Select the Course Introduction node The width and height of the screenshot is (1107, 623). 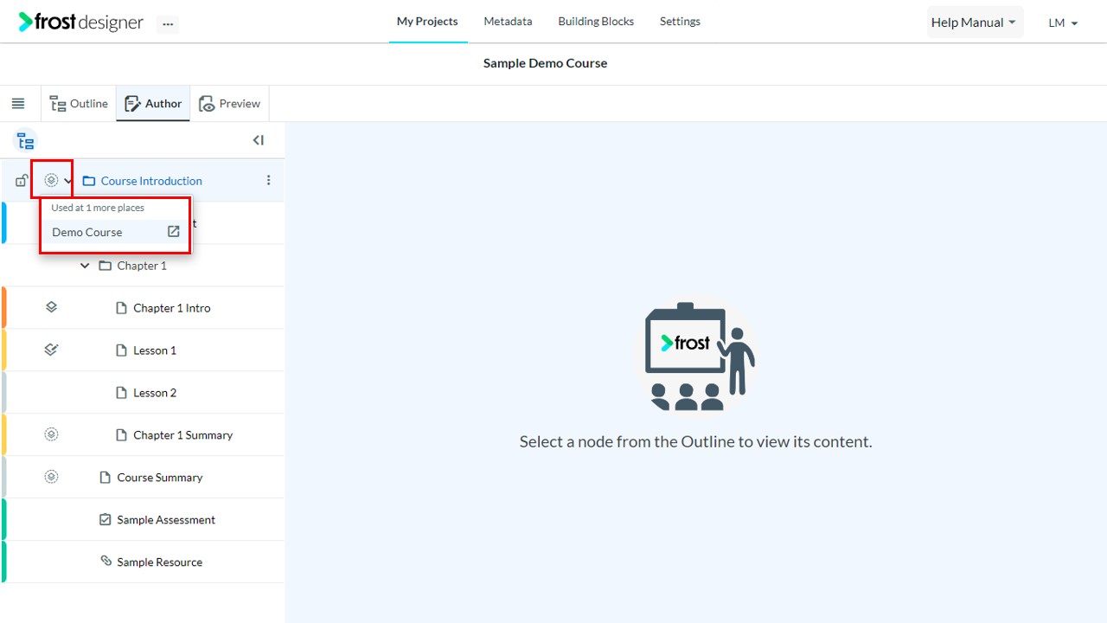[x=151, y=181]
